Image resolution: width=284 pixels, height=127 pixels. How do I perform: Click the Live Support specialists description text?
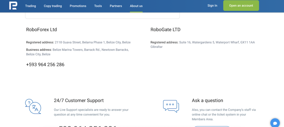point(91,112)
